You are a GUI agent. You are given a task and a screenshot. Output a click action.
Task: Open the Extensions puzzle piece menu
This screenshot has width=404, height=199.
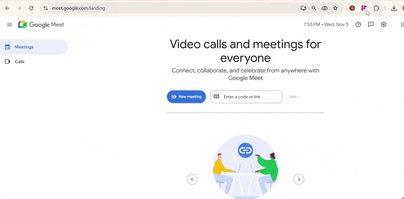376,8
